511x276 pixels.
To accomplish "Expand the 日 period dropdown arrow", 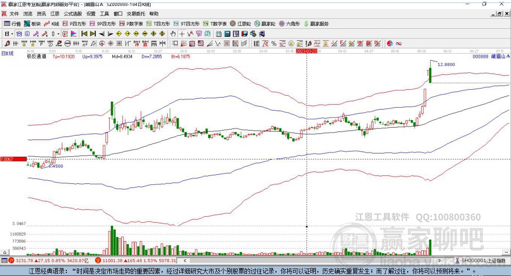I will click(12, 34).
